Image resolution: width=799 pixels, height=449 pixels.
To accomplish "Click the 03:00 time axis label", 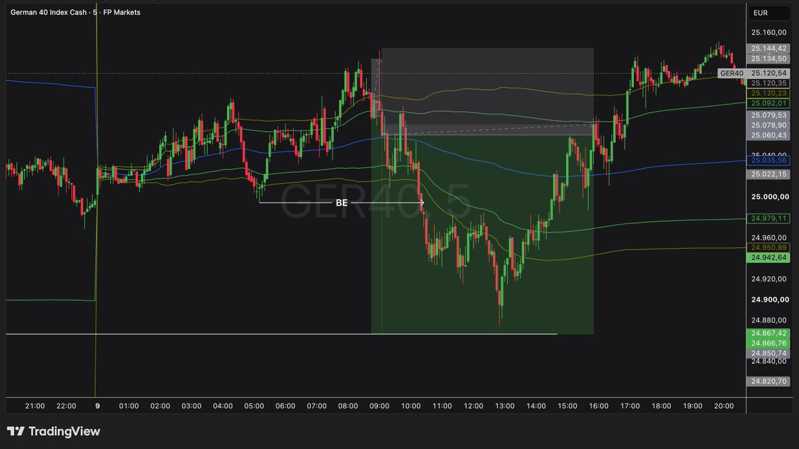I will 191,406.
